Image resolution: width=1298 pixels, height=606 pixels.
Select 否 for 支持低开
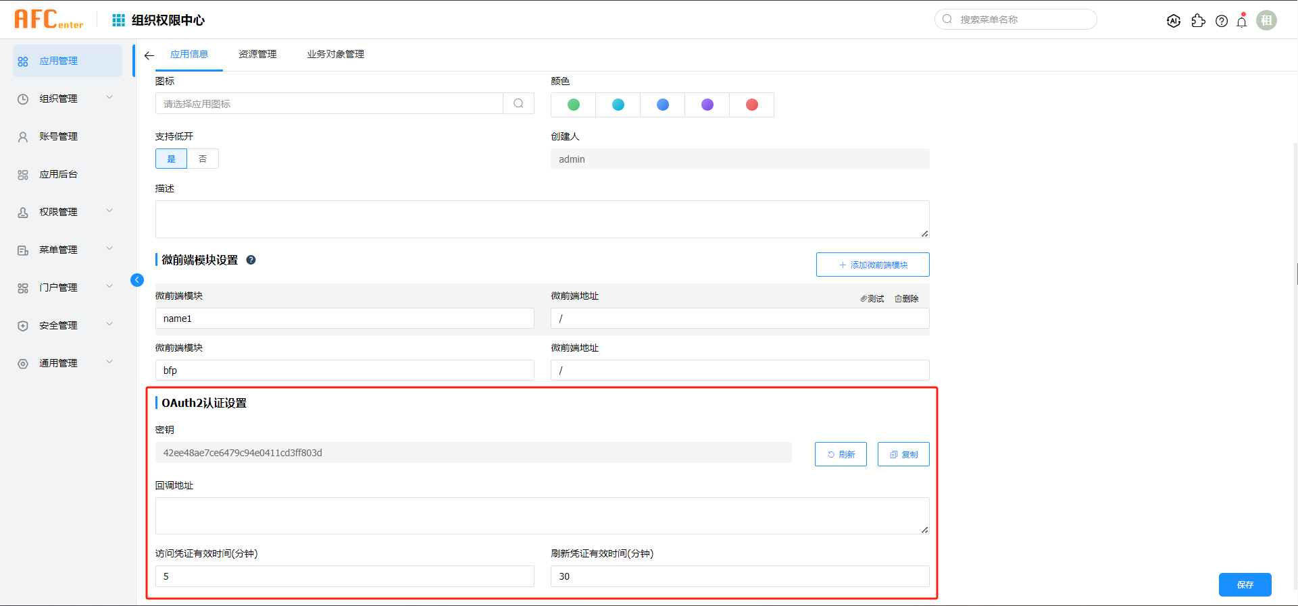pos(203,159)
